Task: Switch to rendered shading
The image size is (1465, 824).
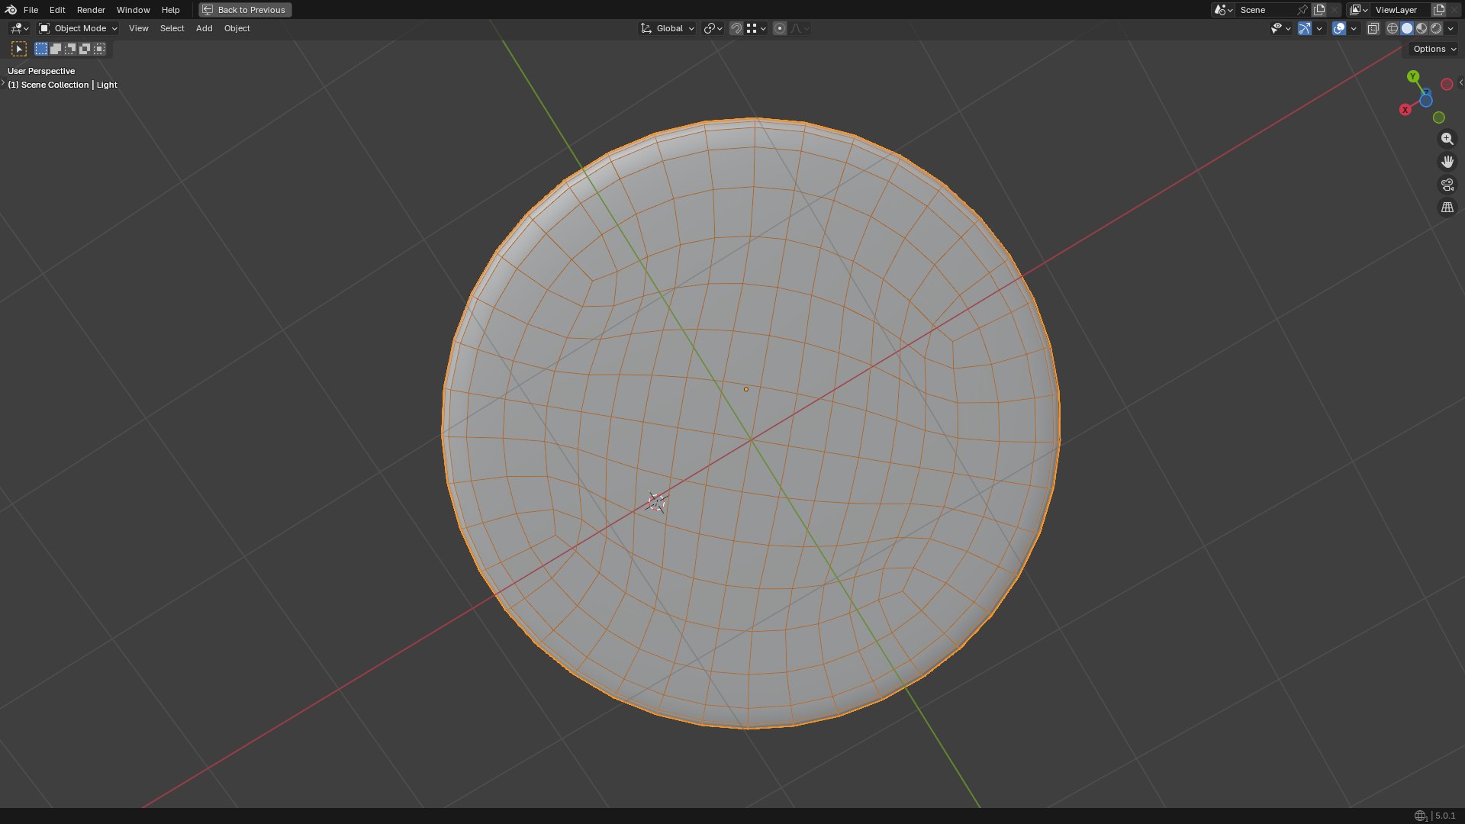Action: (x=1436, y=28)
